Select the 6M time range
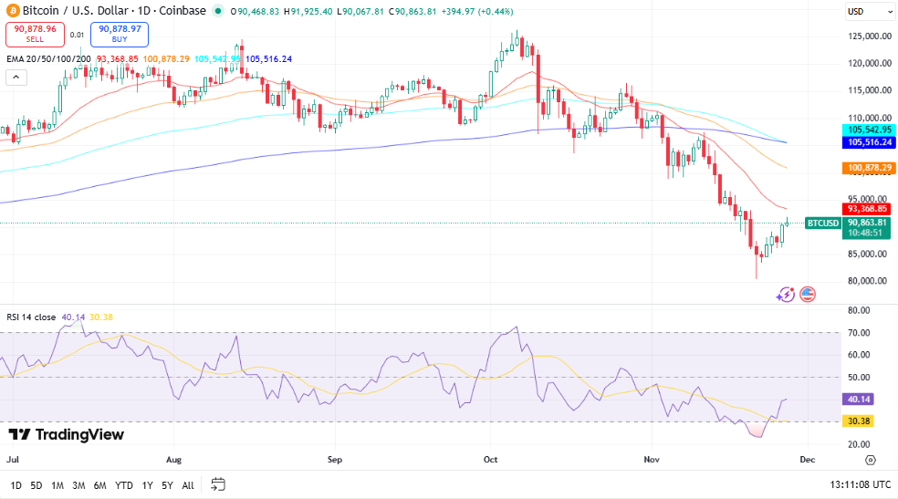The image size is (898, 499). click(99, 485)
